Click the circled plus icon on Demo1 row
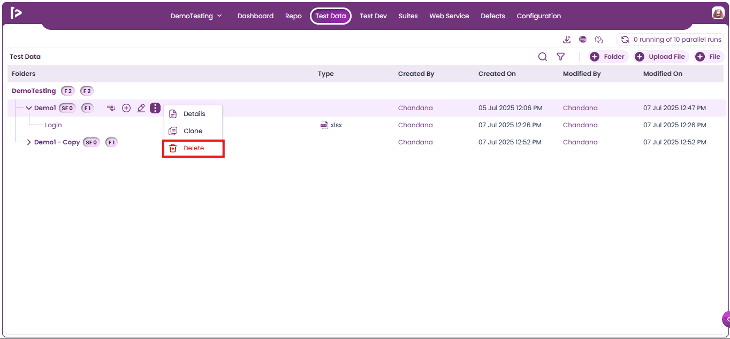The height and width of the screenshot is (339, 730). [x=126, y=108]
